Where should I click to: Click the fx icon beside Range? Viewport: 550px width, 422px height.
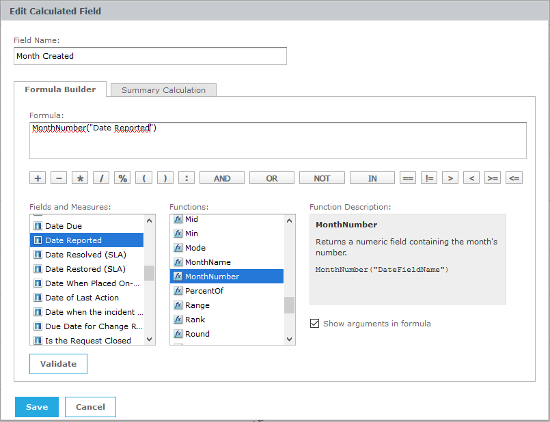pyautogui.click(x=178, y=305)
